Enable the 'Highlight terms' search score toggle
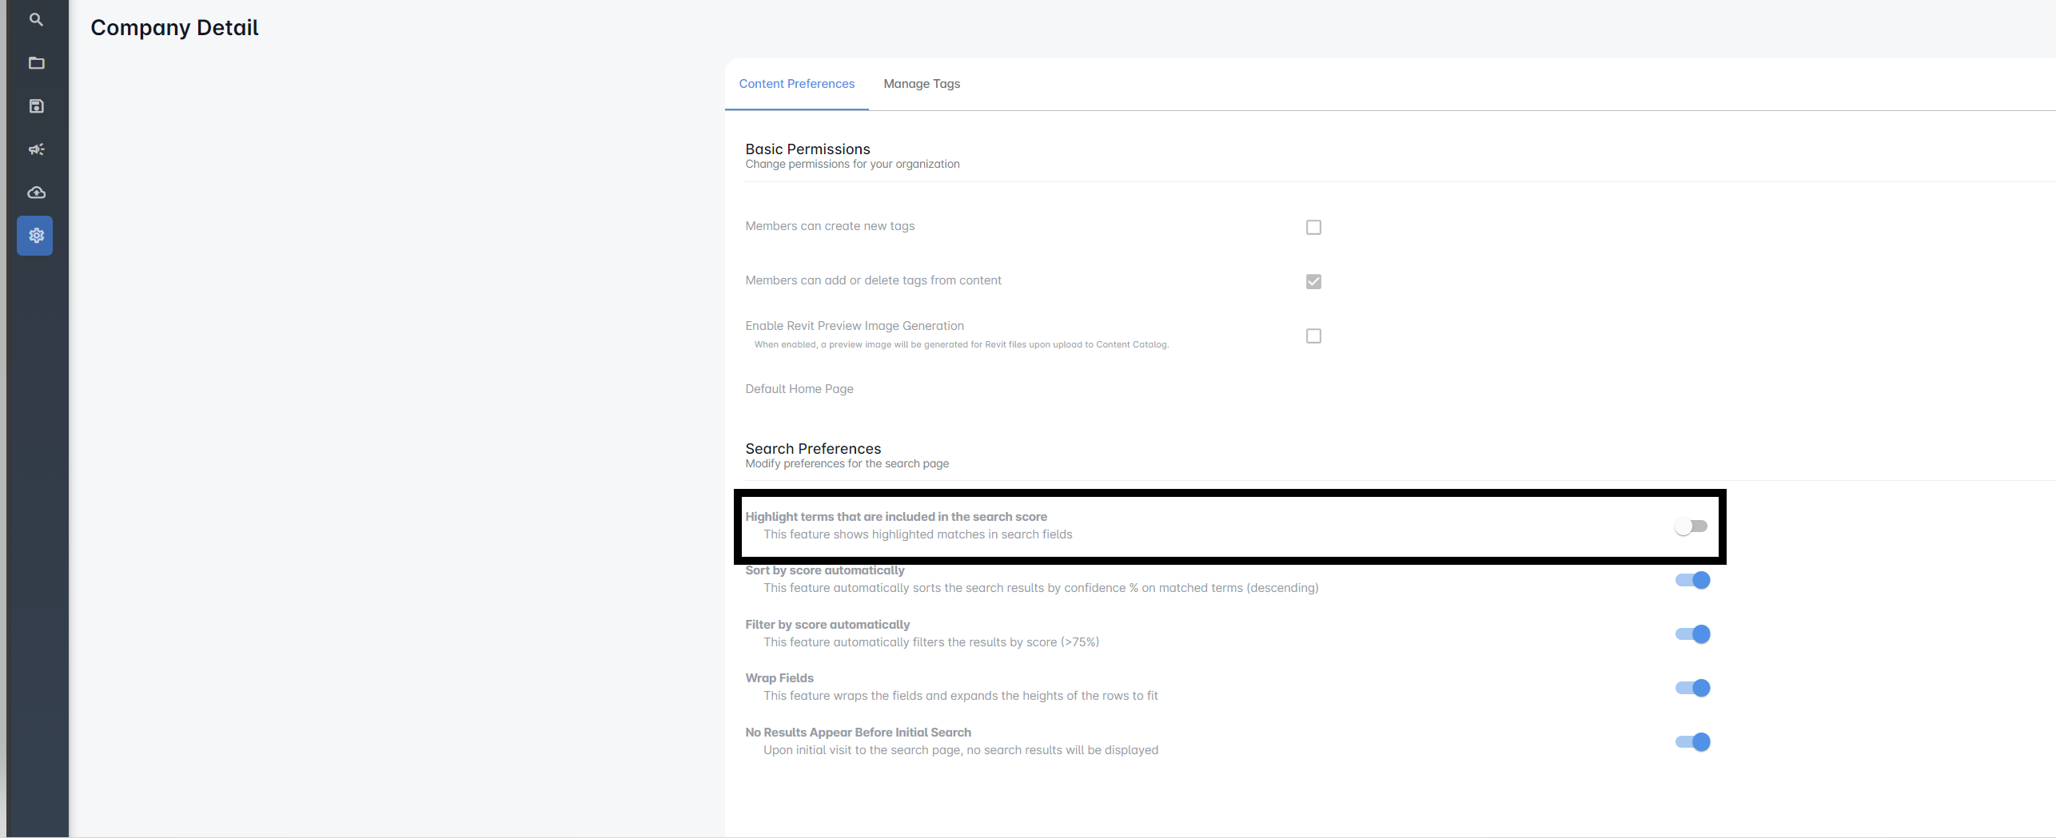This screenshot has width=2056, height=838. (1691, 526)
